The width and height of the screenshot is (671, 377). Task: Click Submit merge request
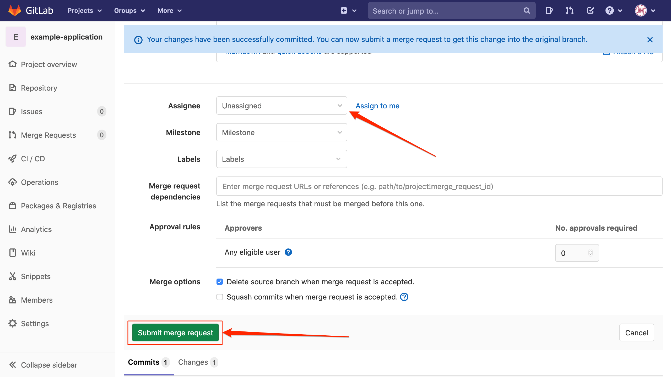coord(175,332)
